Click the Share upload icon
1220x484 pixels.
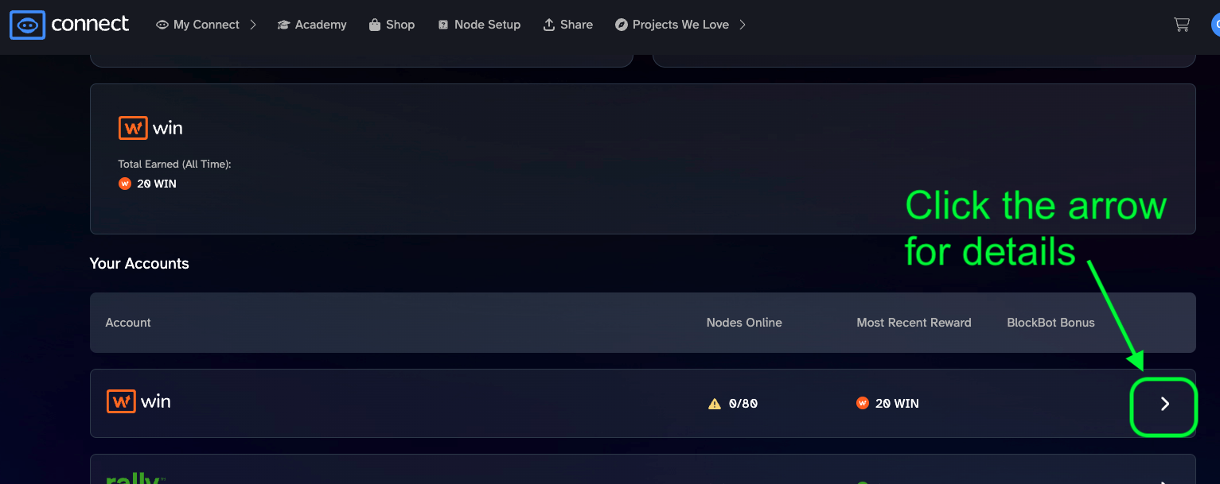(x=548, y=25)
